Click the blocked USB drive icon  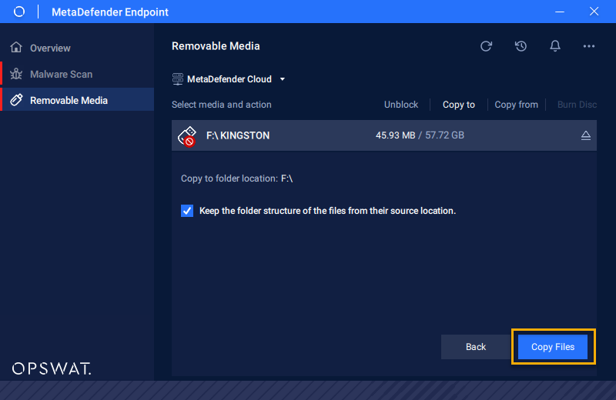tap(187, 136)
